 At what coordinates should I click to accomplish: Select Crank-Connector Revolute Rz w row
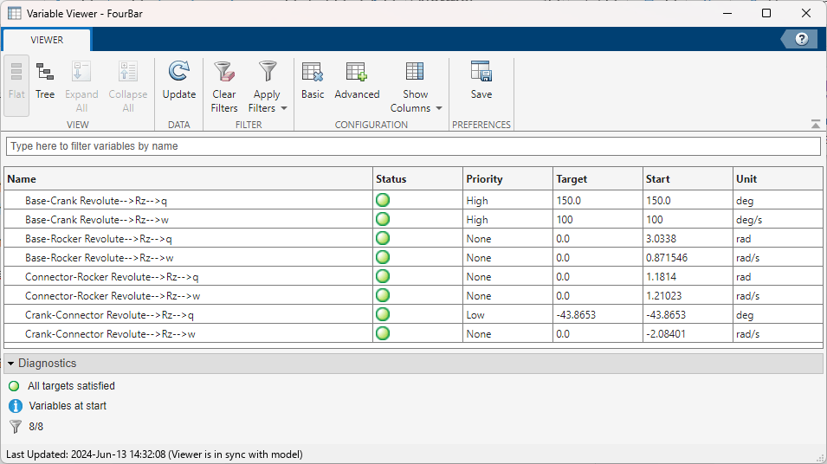110,334
